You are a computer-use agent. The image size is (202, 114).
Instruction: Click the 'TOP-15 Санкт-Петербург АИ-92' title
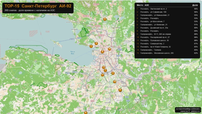pos(38,6)
